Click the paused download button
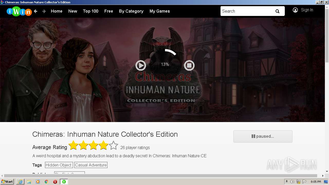The width and height of the screenshot is (329, 185). (263, 136)
